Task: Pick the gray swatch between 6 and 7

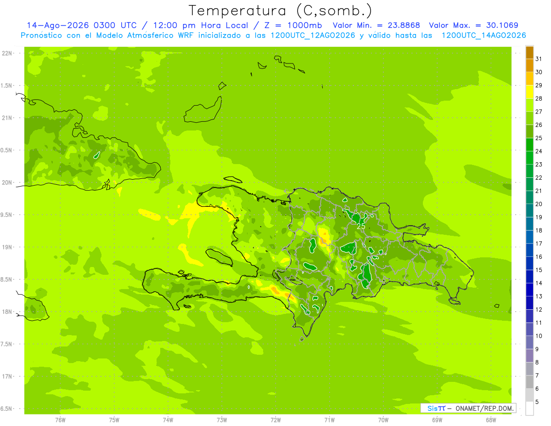Action: tap(529, 382)
